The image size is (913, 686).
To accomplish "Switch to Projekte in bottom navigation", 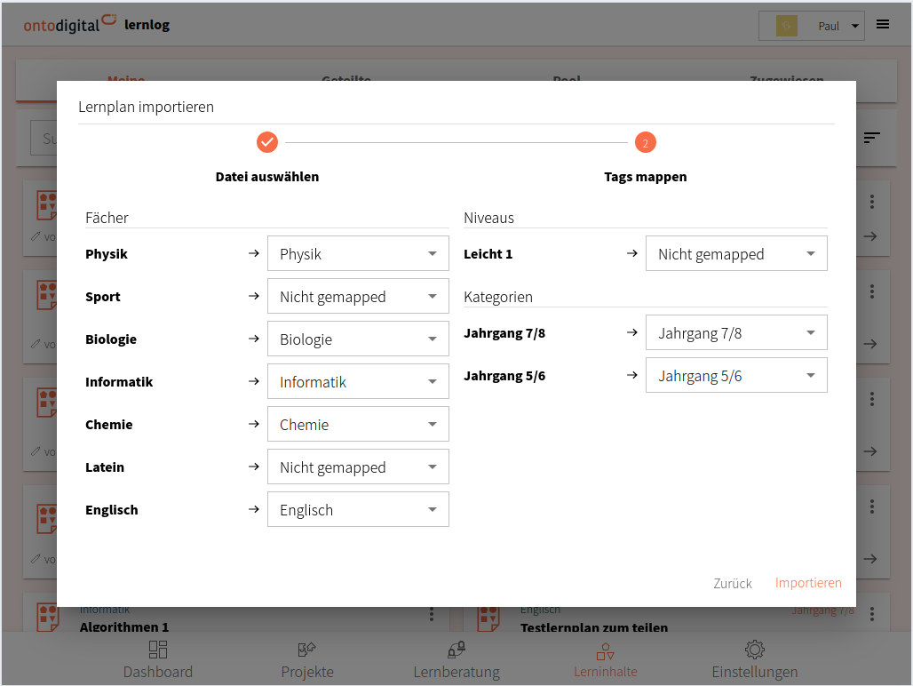I will (x=307, y=660).
